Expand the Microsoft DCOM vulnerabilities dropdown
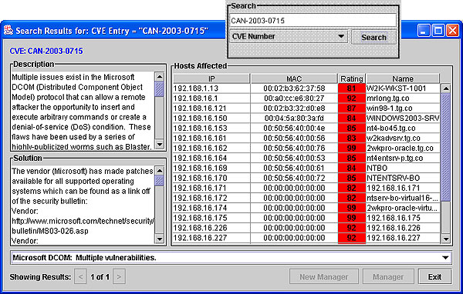 231,258
